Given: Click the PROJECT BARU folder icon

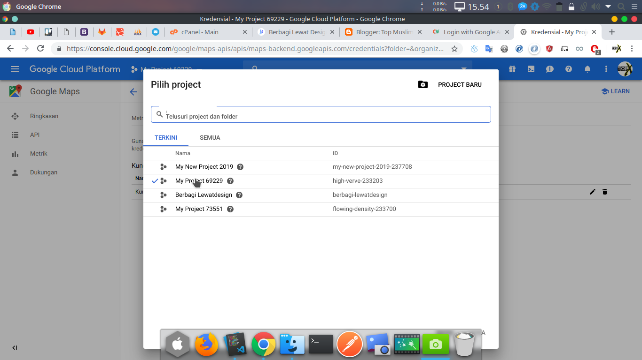Looking at the screenshot, I should pos(423,85).
